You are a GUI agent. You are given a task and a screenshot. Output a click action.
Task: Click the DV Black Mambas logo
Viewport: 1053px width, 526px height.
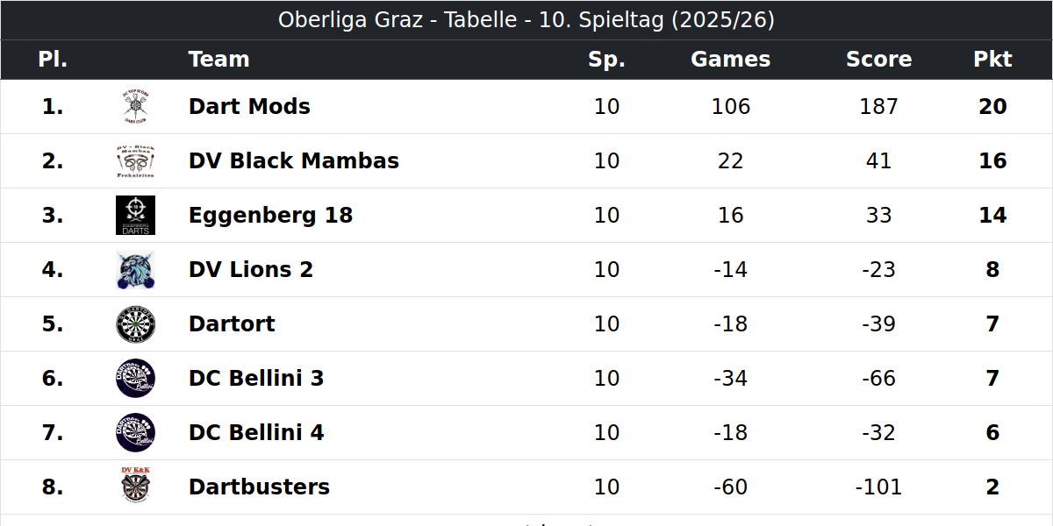tap(135, 161)
